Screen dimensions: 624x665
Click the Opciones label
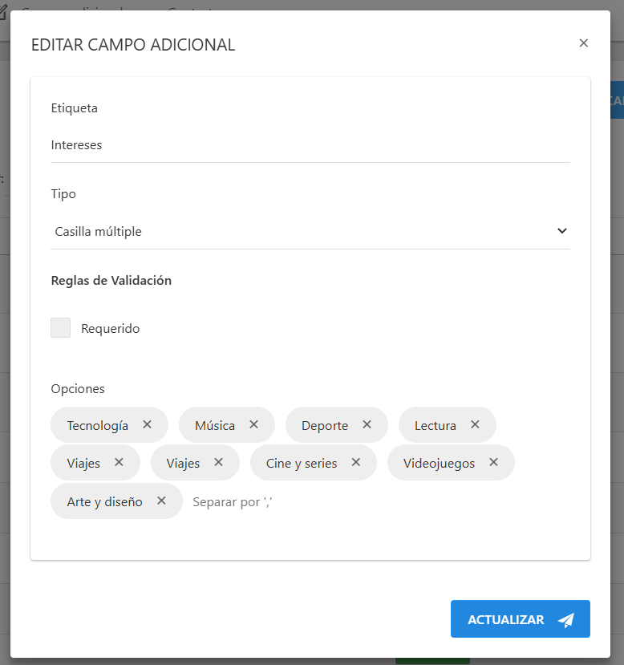point(78,389)
